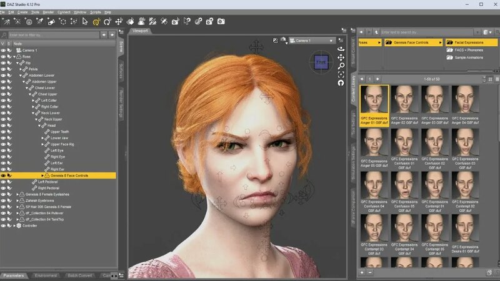Click the create new point light star icon
The width and height of the screenshot is (500, 281).
click(17, 21)
